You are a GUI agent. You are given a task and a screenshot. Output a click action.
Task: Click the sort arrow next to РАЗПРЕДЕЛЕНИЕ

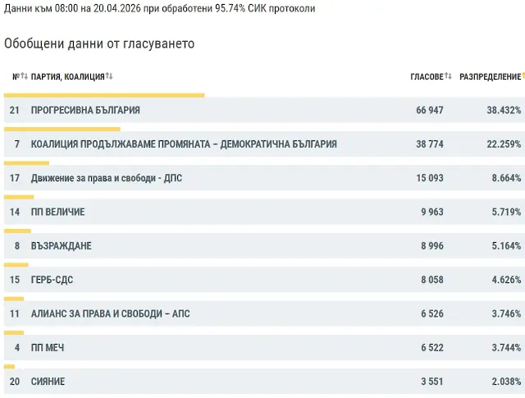coord(523,76)
